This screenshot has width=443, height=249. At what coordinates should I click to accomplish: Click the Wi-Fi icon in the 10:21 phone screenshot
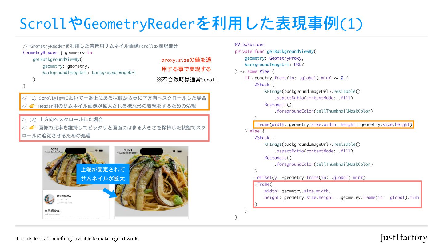(x=175, y=151)
